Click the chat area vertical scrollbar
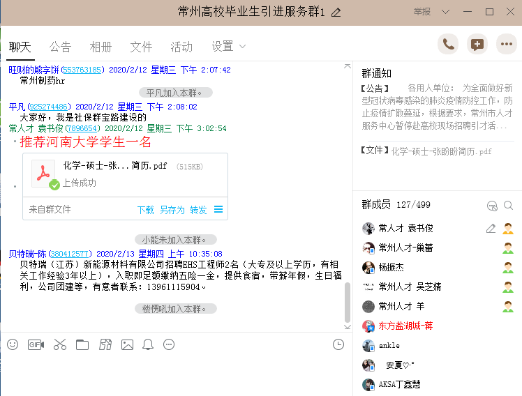Screen dimensions: 522x396 coord(348,300)
